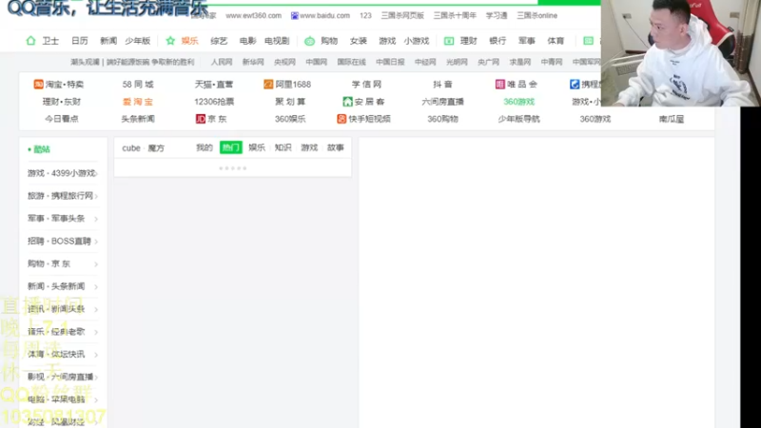This screenshot has width=761, height=428.
Task: Open the 新闻 nav item
Action: click(108, 41)
